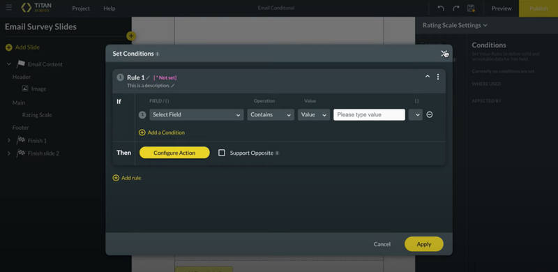Open the Project menu
Image resolution: width=558 pixels, height=272 pixels.
(81, 8)
